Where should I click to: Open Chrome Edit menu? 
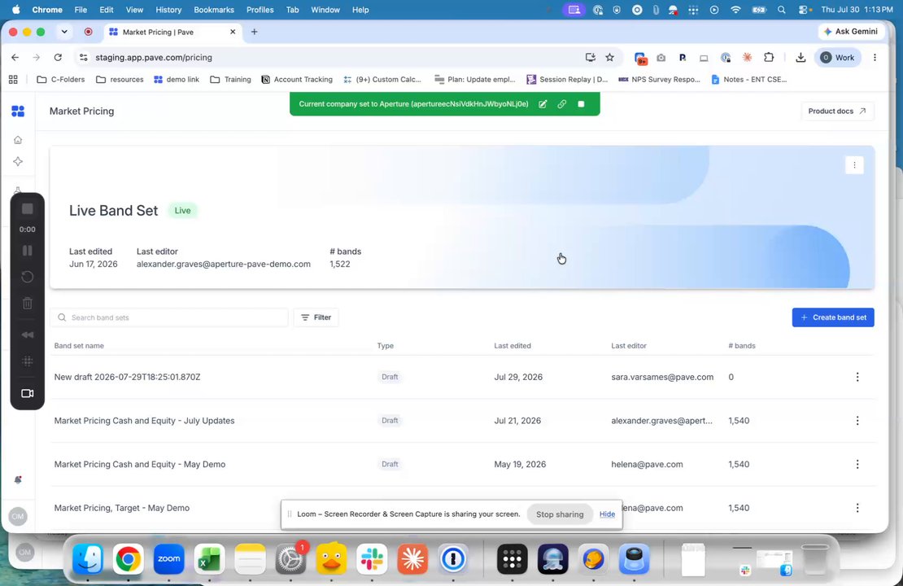[x=106, y=10]
